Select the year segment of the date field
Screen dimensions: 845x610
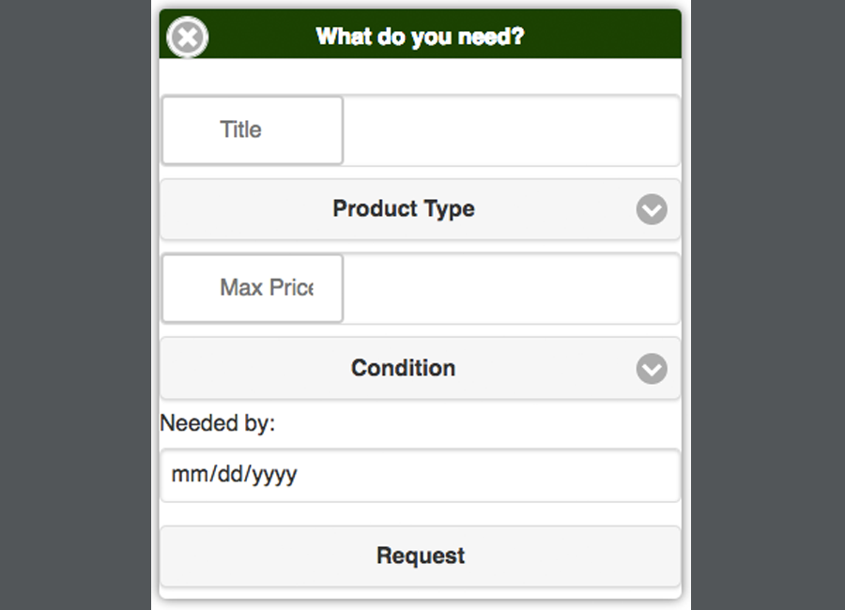click(274, 475)
